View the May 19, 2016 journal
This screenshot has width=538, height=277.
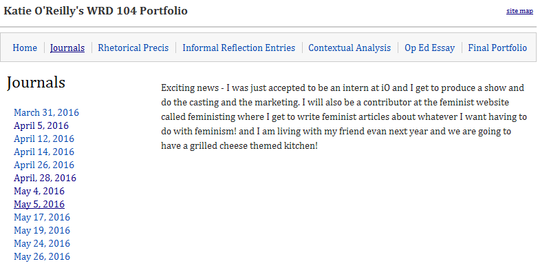coord(42,230)
